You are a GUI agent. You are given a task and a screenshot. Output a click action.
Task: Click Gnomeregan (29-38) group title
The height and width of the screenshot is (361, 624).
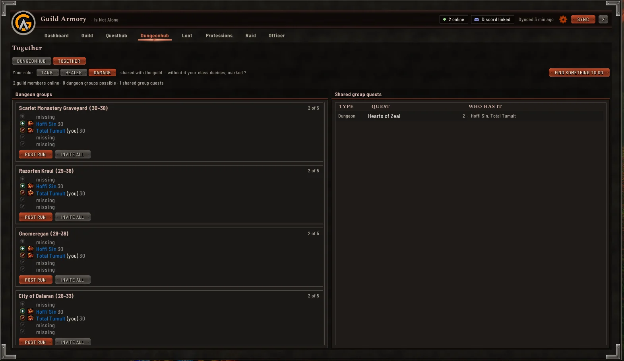point(44,234)
